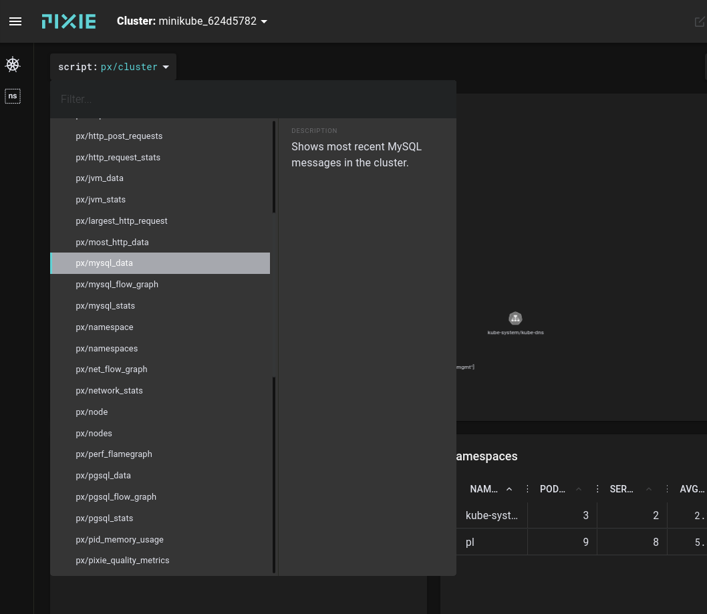This screenshot has width=707, height=614.
Task: Click the open-in-new-window icon at top right
Action: (x=699, y=21)
